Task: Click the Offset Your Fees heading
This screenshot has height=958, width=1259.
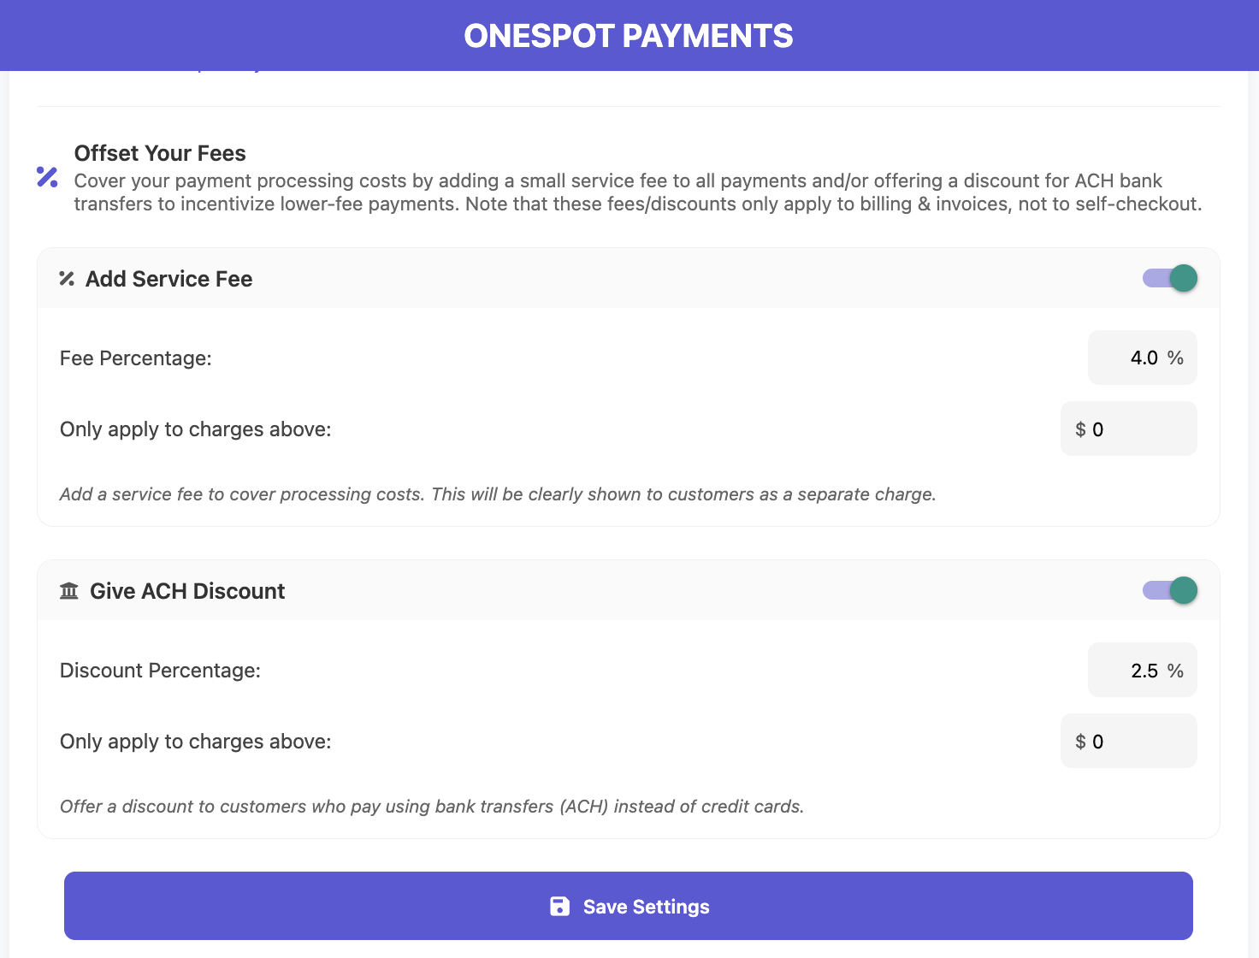Action: pos(160,153)
